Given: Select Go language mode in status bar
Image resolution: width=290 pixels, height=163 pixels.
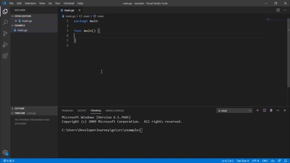Looking at the screenshot, I should (273, 161).
